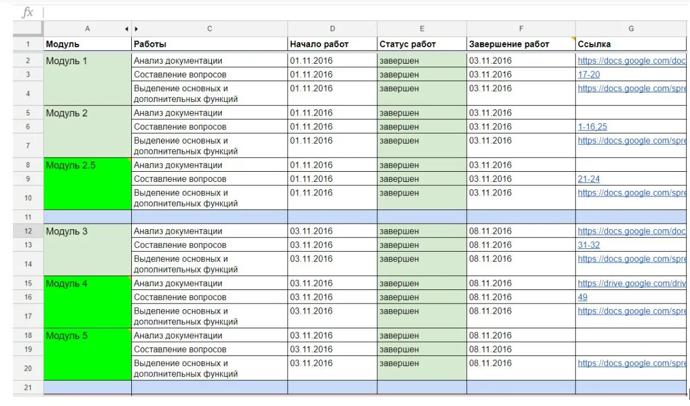Select the 'Модуль 2' cell
The height and width of the screenshot is (406, 690).
[87, 132]
